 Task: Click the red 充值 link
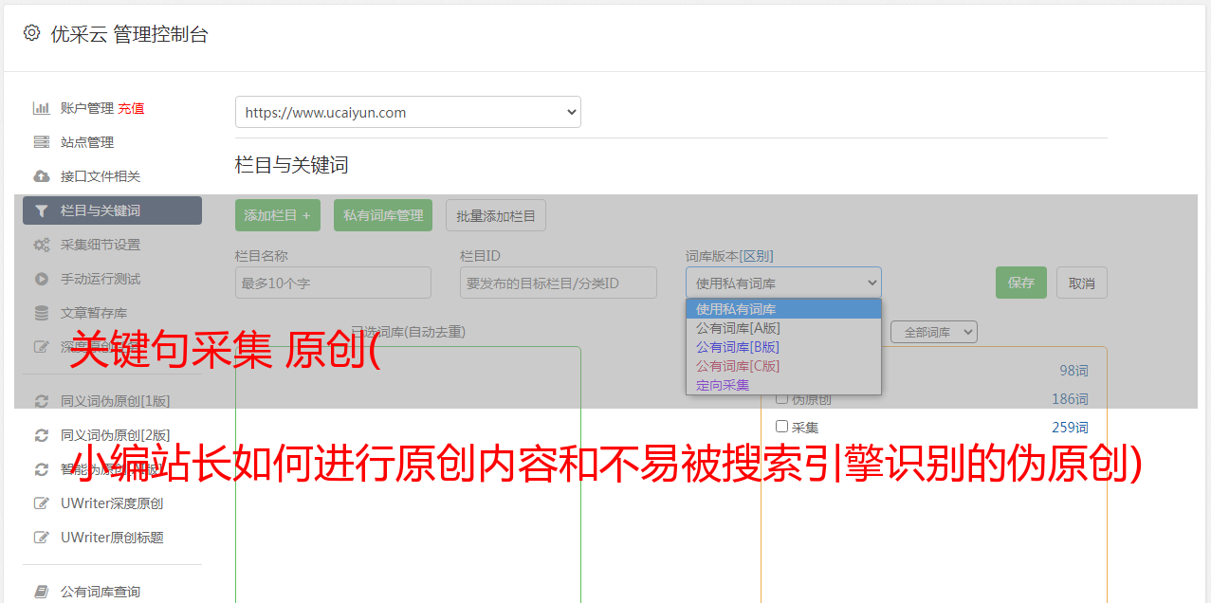click(x=131, y=108)
